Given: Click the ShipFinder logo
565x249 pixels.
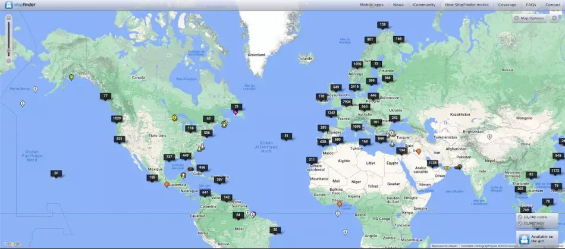Looking at the screenshot, I should tap(20, 5).
